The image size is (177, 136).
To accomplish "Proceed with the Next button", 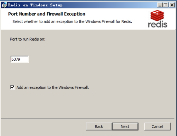I will [125, 127].
